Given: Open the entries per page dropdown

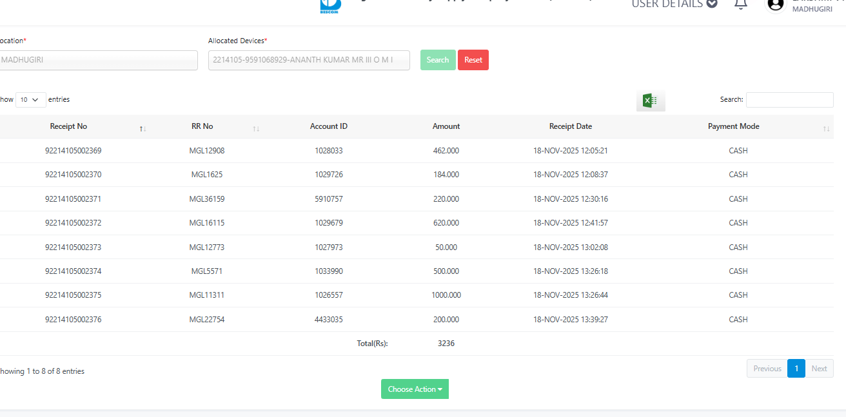Looking at the screenshot, I should (x=31, y=100).
